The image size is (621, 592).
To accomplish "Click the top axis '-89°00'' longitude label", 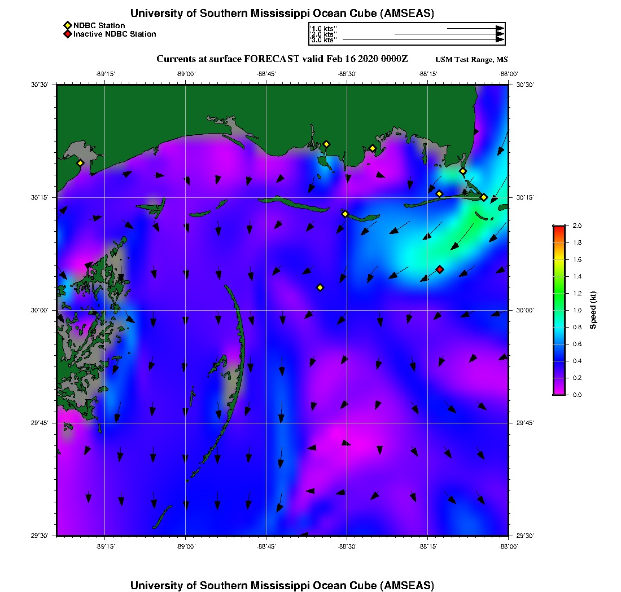I will (186, 74).
